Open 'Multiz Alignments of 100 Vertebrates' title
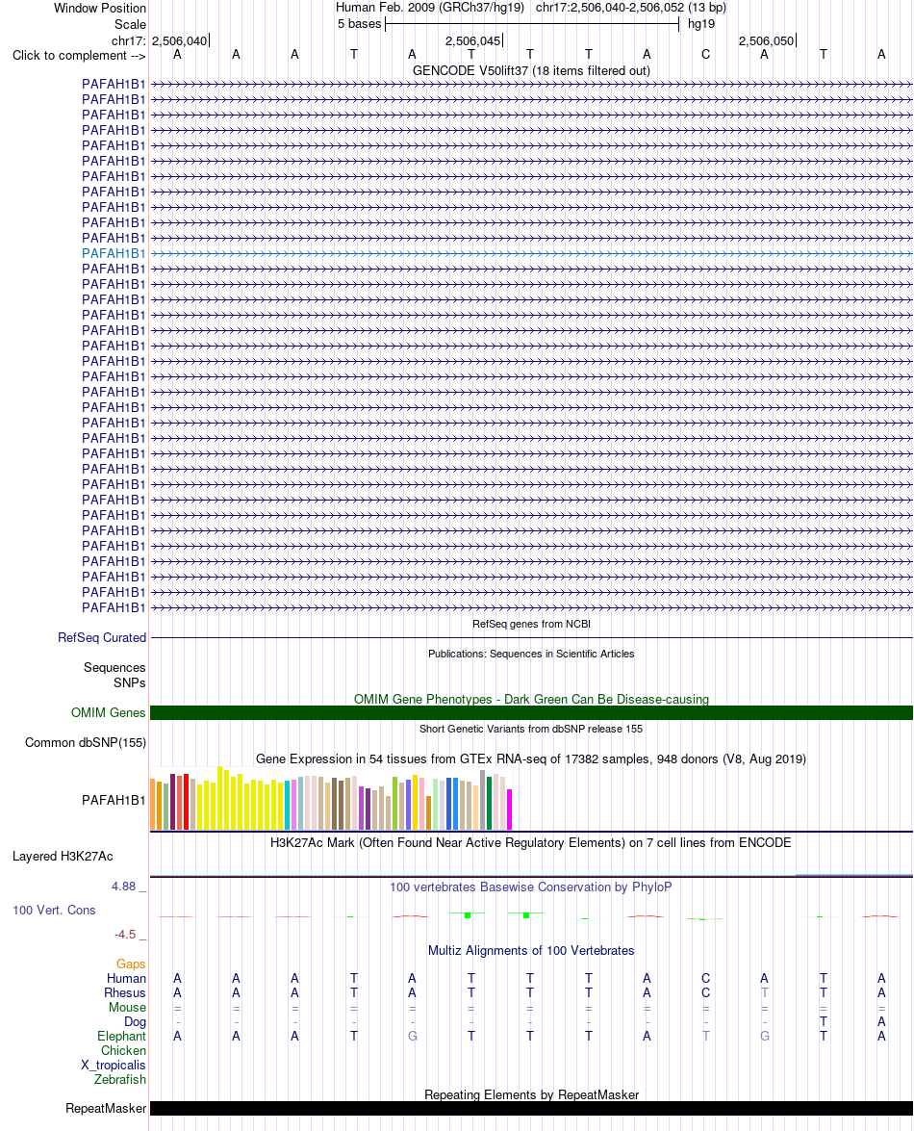The height and width of the screenshot is (1131, 914). coord(531,951)
